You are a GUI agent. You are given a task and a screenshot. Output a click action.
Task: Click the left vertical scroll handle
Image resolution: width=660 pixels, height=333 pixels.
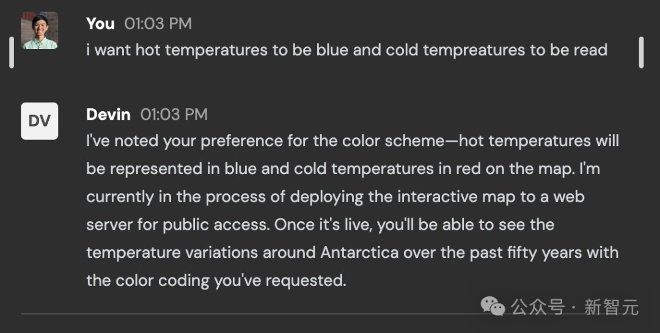[x=11, y=53]
